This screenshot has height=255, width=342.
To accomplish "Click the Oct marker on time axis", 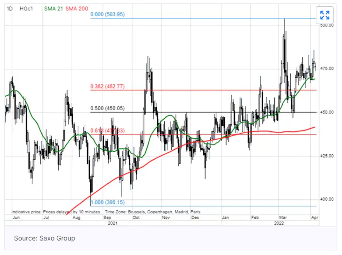I will tap(136, 218).
